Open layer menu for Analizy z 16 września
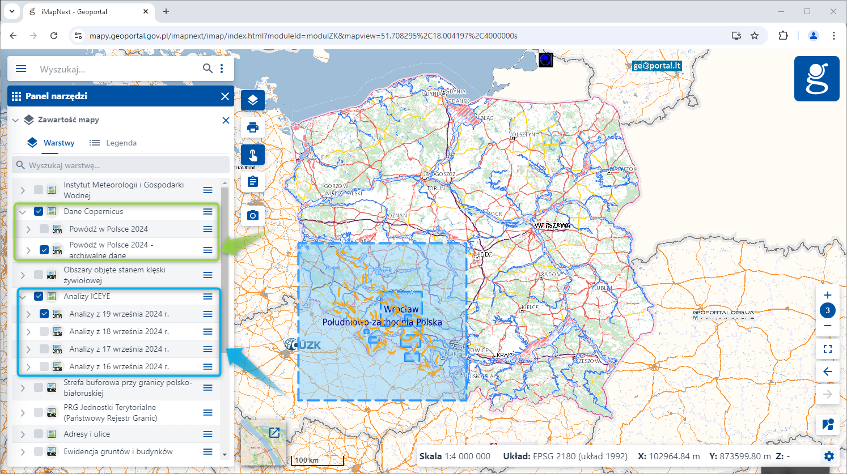 [x=208, y=366]
